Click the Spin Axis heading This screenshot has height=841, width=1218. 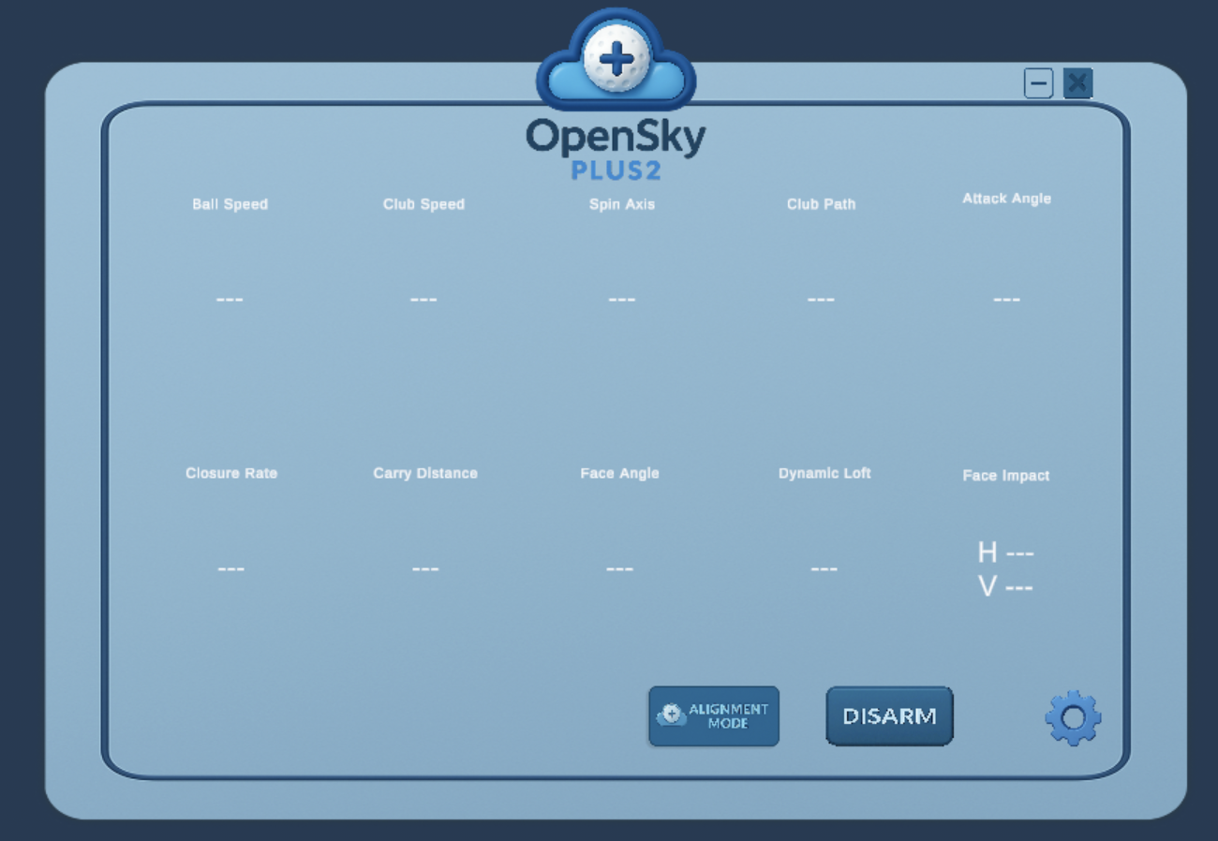pyautogui.click(x=621, y=204)
